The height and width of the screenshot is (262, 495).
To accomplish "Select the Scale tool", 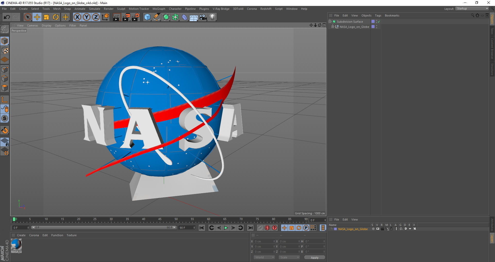I will pyautogui.click(x=46, y=17).
